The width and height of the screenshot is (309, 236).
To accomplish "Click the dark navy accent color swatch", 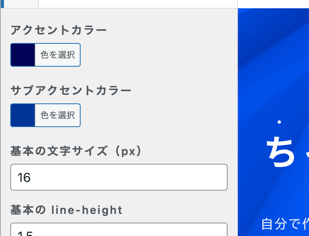I will click(x=23, y=55).
